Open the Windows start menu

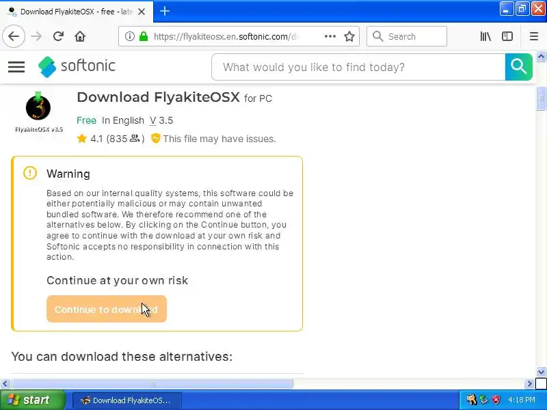click(x=32, y=400)
